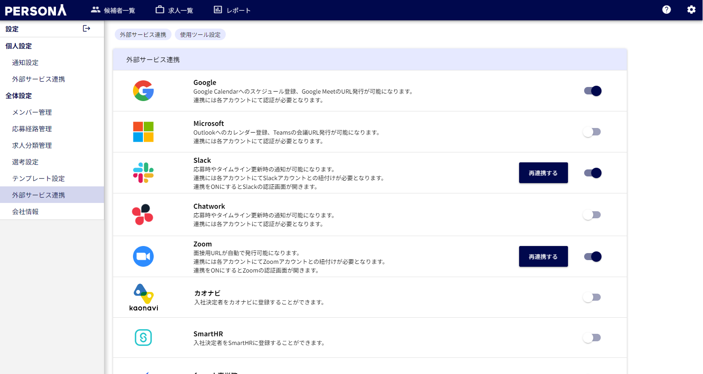This screenshot has width=703, height=374.
Task: Click the Zoom service title
Action: coord(203,244)
